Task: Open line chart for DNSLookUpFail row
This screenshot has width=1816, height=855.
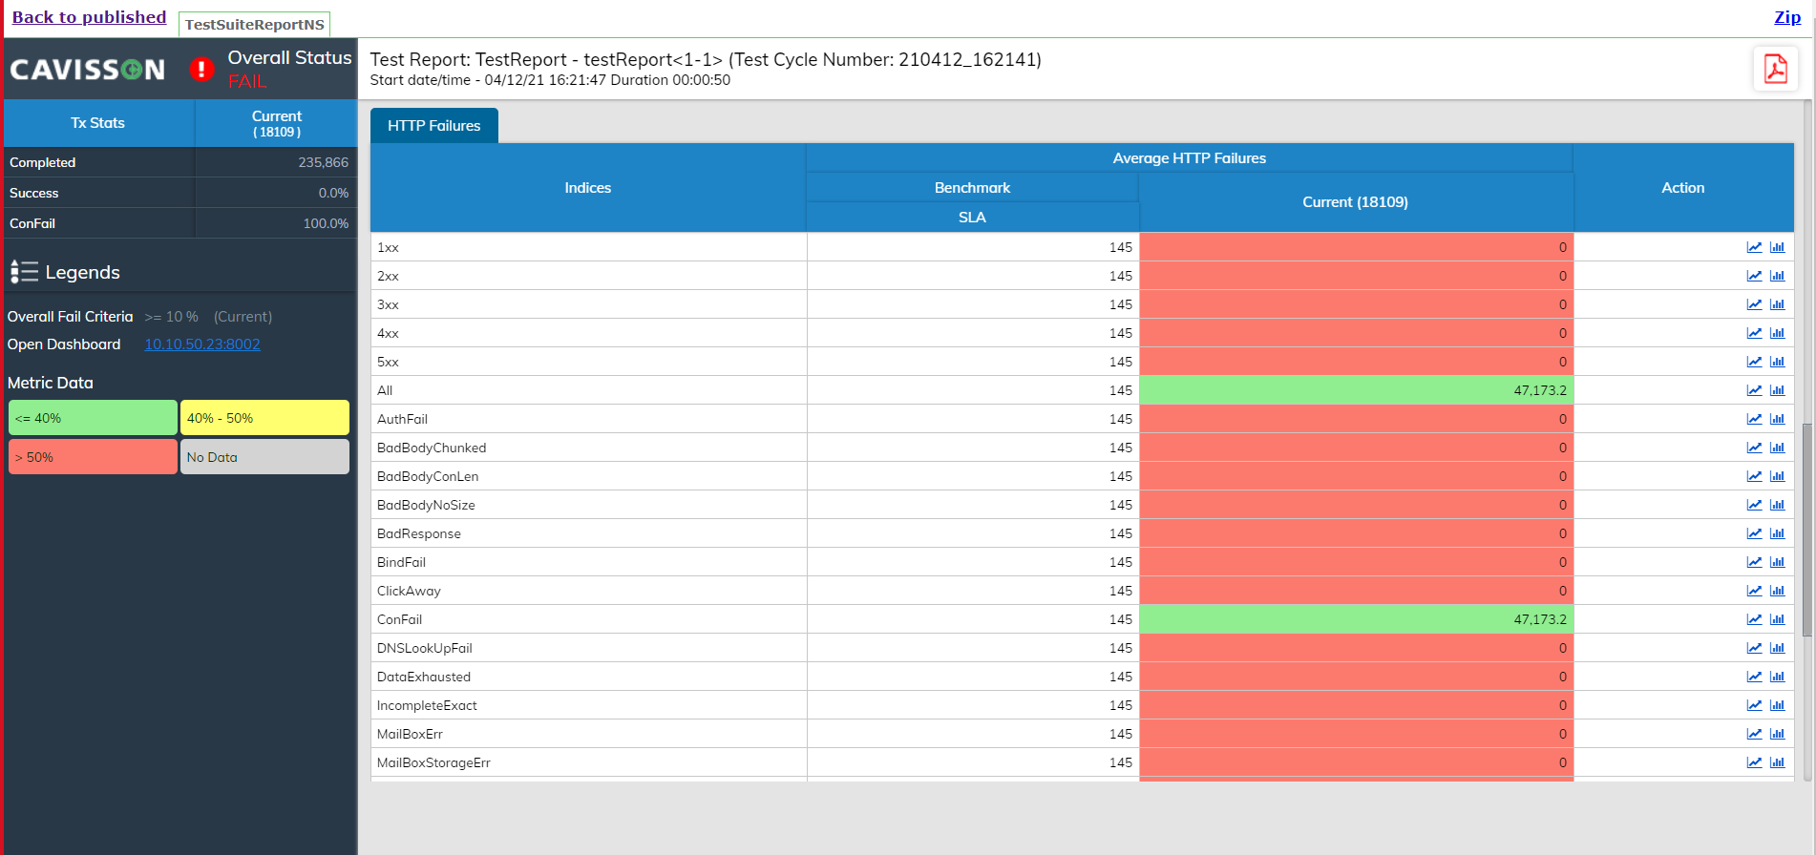Action: [1754, 648]
